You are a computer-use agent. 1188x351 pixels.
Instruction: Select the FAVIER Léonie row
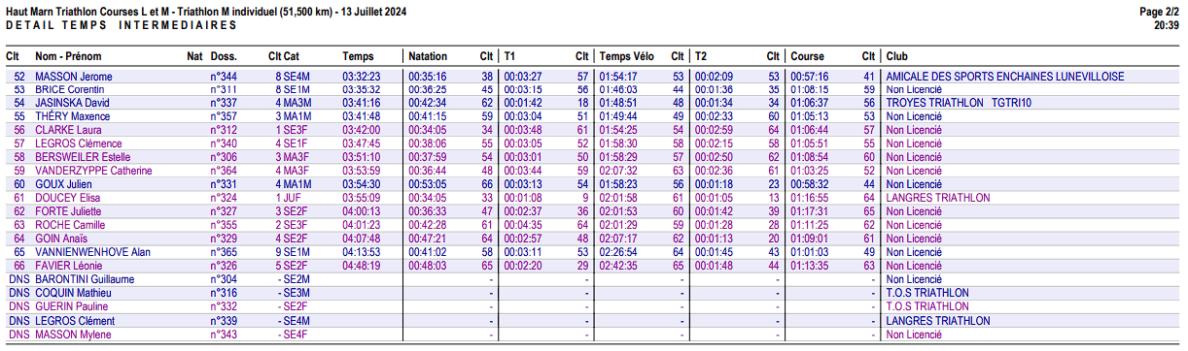[594, 266]
